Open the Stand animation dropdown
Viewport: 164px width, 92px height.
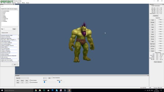pyautogui.click(x=22, y=78)
